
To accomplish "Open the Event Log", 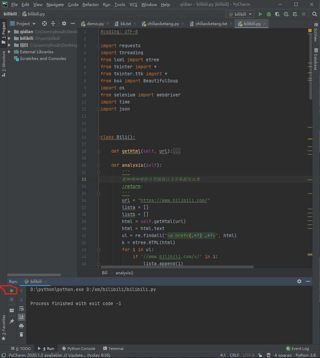I will (297, 348).
